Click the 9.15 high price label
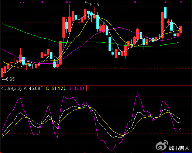This screenshot has height=153, width=192. [x=95, y=5]
